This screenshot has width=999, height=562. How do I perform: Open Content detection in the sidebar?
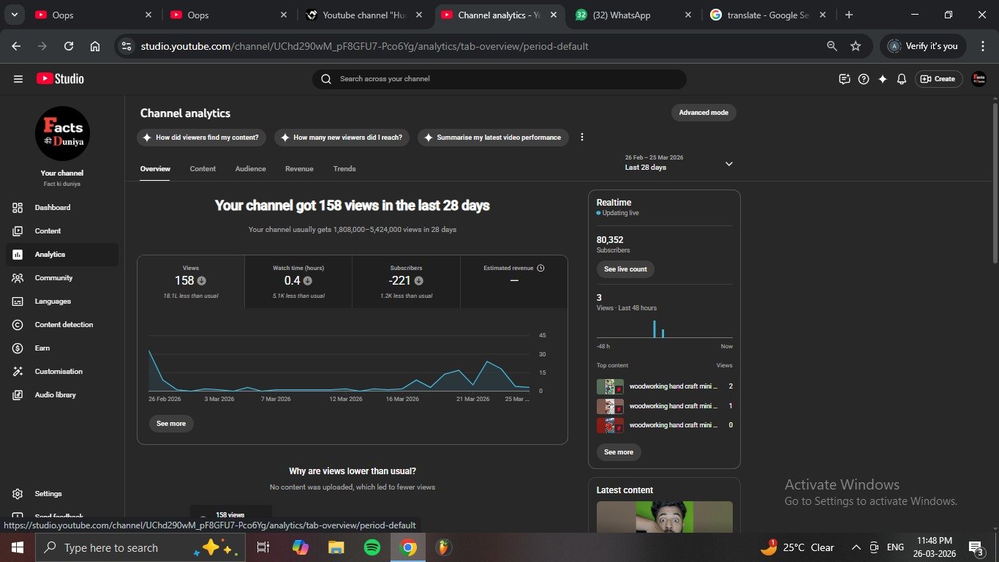[64, 325]
